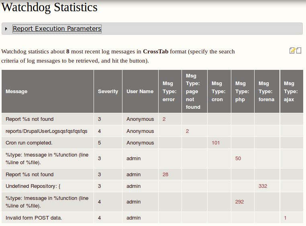306x226 pixels.
Task: Select the Anonymous 'Report %s not found' message
Action: [29, 119]
